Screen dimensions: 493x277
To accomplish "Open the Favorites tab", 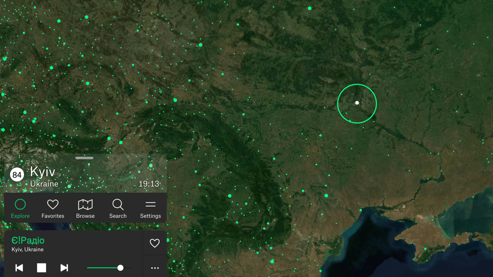I will [x=53, y=209].
